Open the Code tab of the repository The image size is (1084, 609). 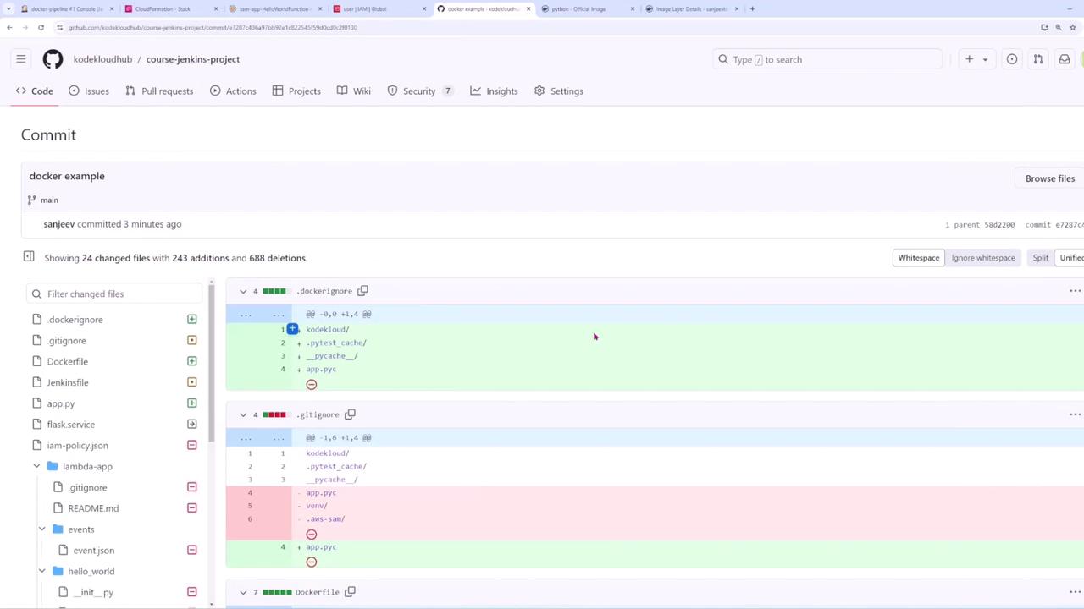point(35,91)
